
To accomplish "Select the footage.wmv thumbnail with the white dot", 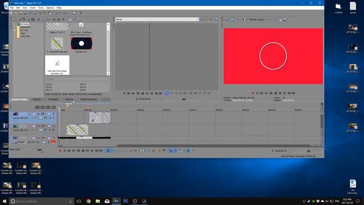I will click(x=81, y=43).
